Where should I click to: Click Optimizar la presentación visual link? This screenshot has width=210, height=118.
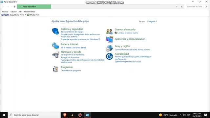128,62
